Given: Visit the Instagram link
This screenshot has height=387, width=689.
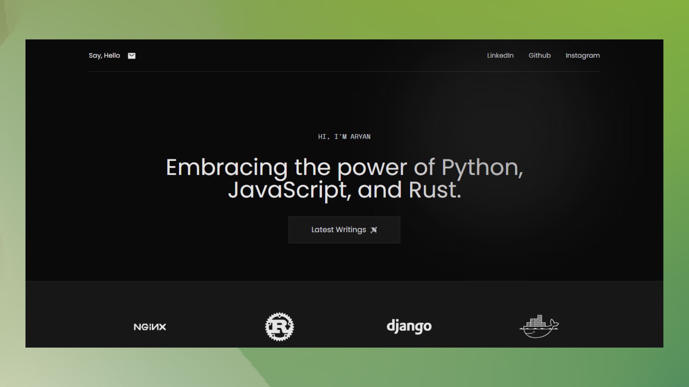Looking at the screenshot, I should click(582, 56).
